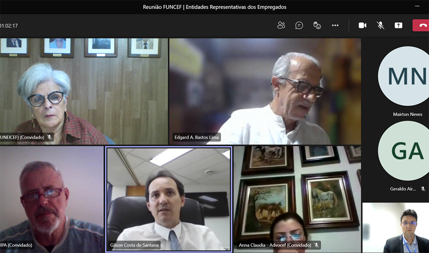
Task: Click the Gilson Costa de Santana name label
Action: tap(134, 245)
